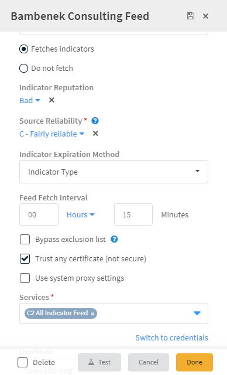Expand the C - Fairly reliable dropdown
The image size is (227, 375).
coord(52,134)
